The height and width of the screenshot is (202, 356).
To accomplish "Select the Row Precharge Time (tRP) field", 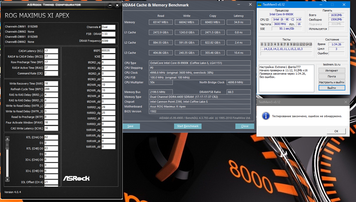I will click(51, 62).
